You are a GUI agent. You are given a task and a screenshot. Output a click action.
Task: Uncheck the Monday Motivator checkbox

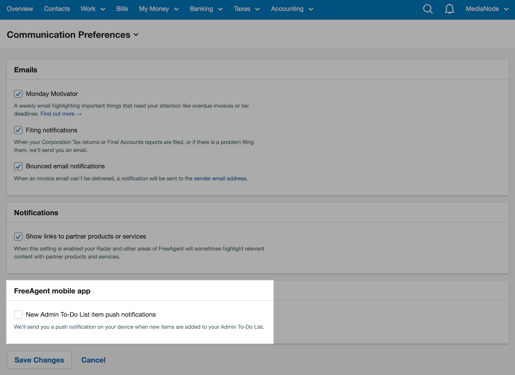coord(18,94)
